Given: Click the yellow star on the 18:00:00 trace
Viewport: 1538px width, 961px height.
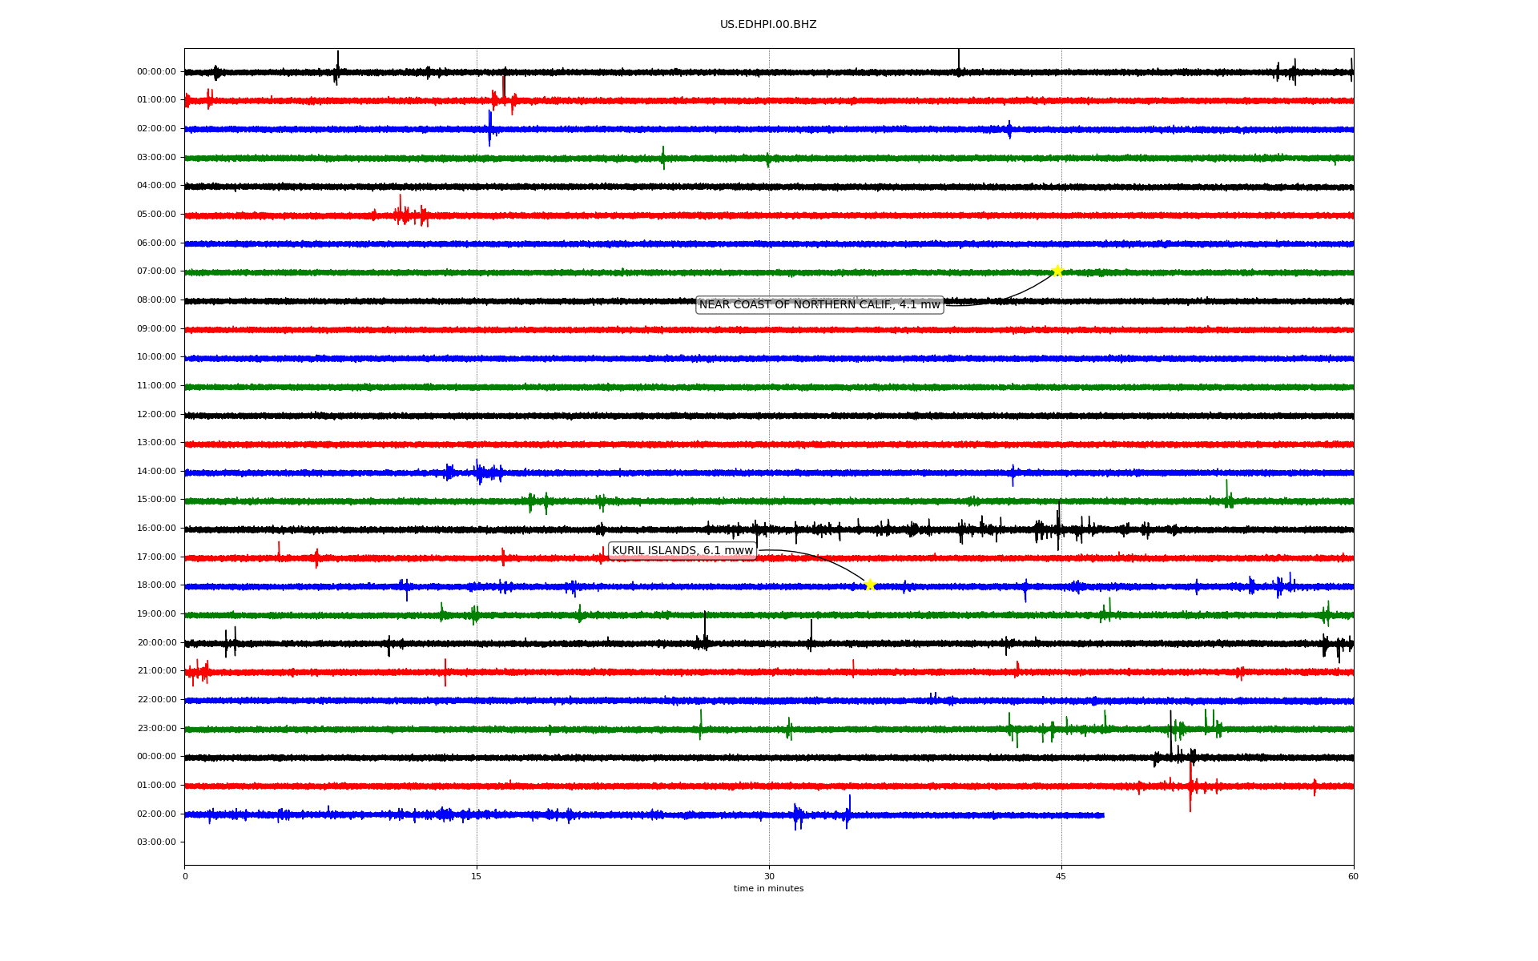Looking at the screenshot, I should click(x=870, y=585).
